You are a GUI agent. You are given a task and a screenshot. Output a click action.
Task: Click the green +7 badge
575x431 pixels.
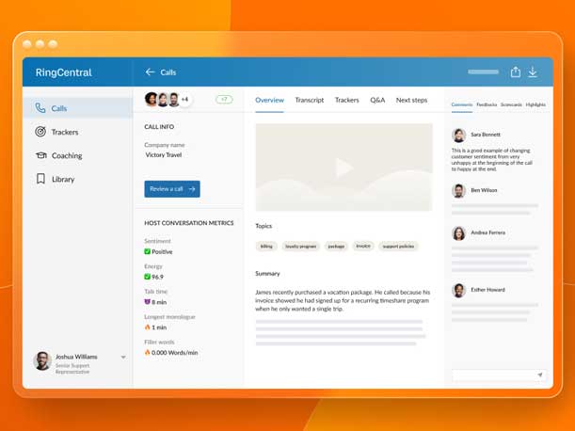point(224,99)
